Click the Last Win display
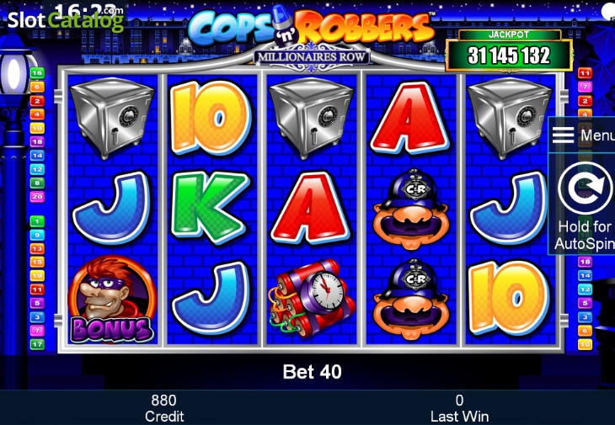Viewport: 615px width, 425px height. click(x=459, y=408)
